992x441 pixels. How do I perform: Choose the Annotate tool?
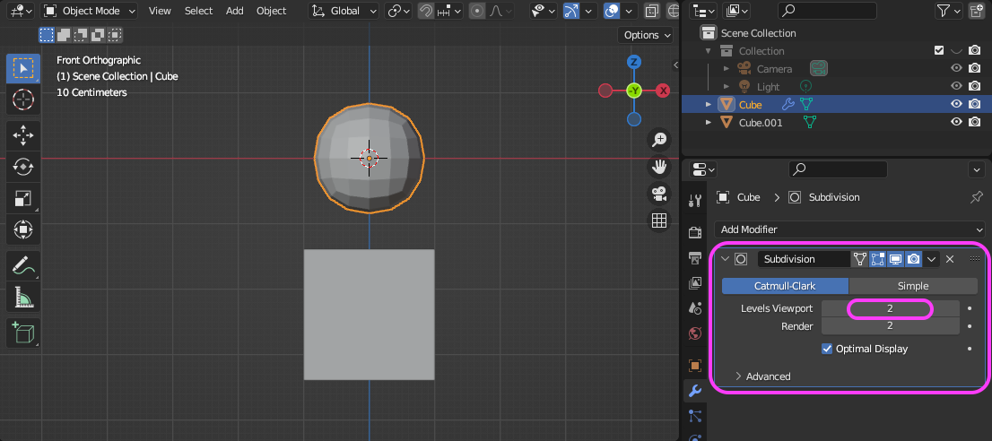[x=22, y=264]
